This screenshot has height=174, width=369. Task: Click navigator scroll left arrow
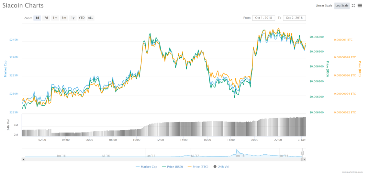pos(23,159)
